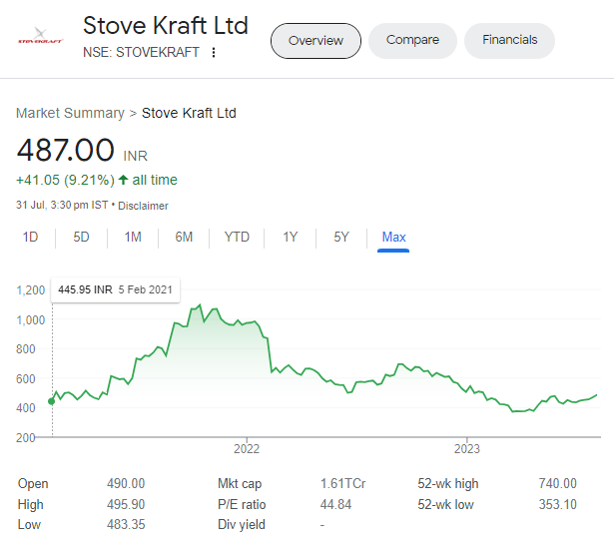614x544 pixels.
Task: Select the 1D time range
Action: pos(31,238)
